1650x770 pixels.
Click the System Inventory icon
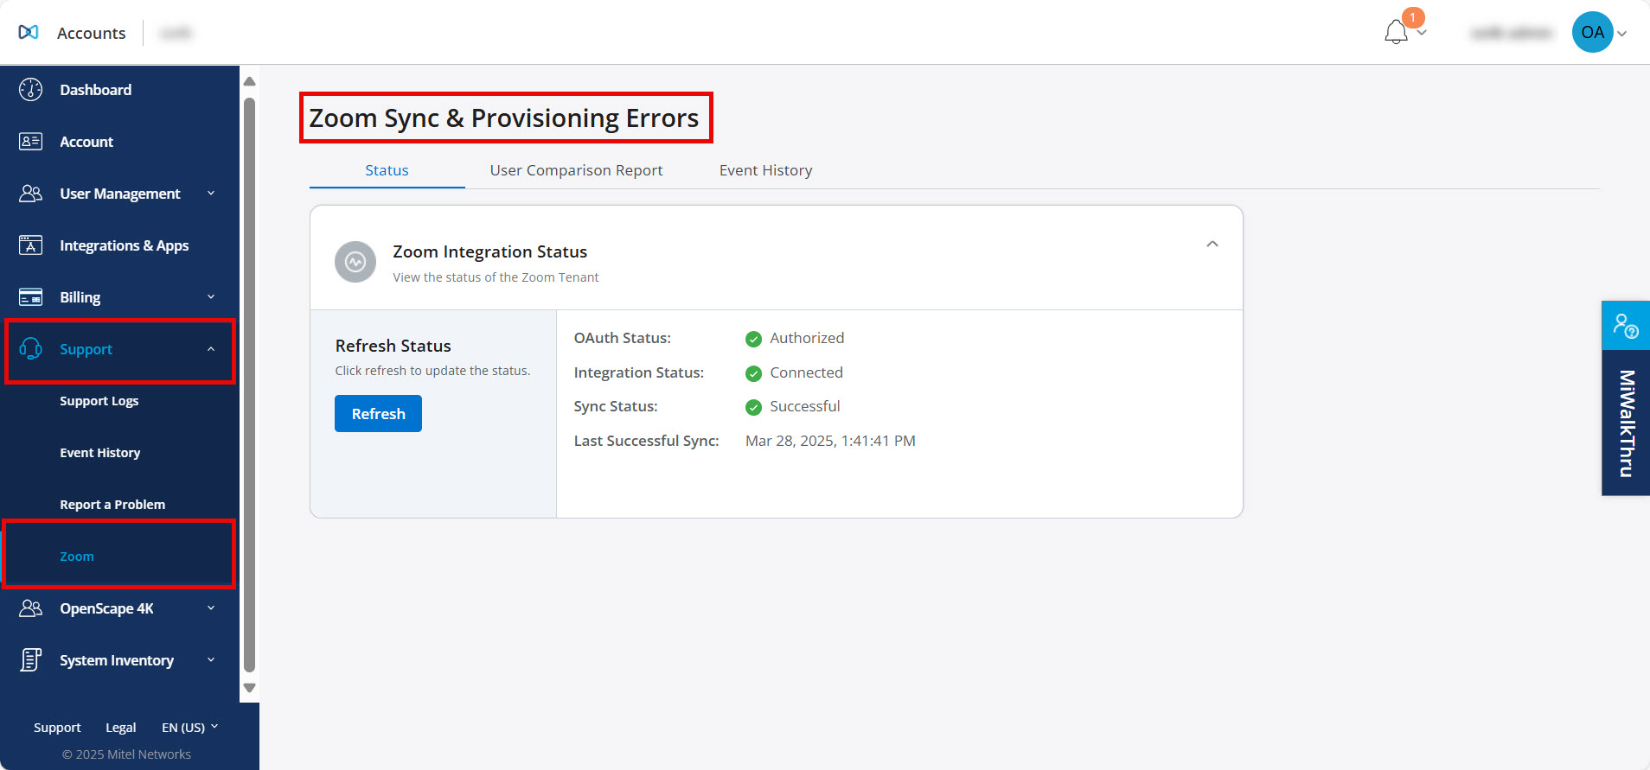[x=31, y=660]
